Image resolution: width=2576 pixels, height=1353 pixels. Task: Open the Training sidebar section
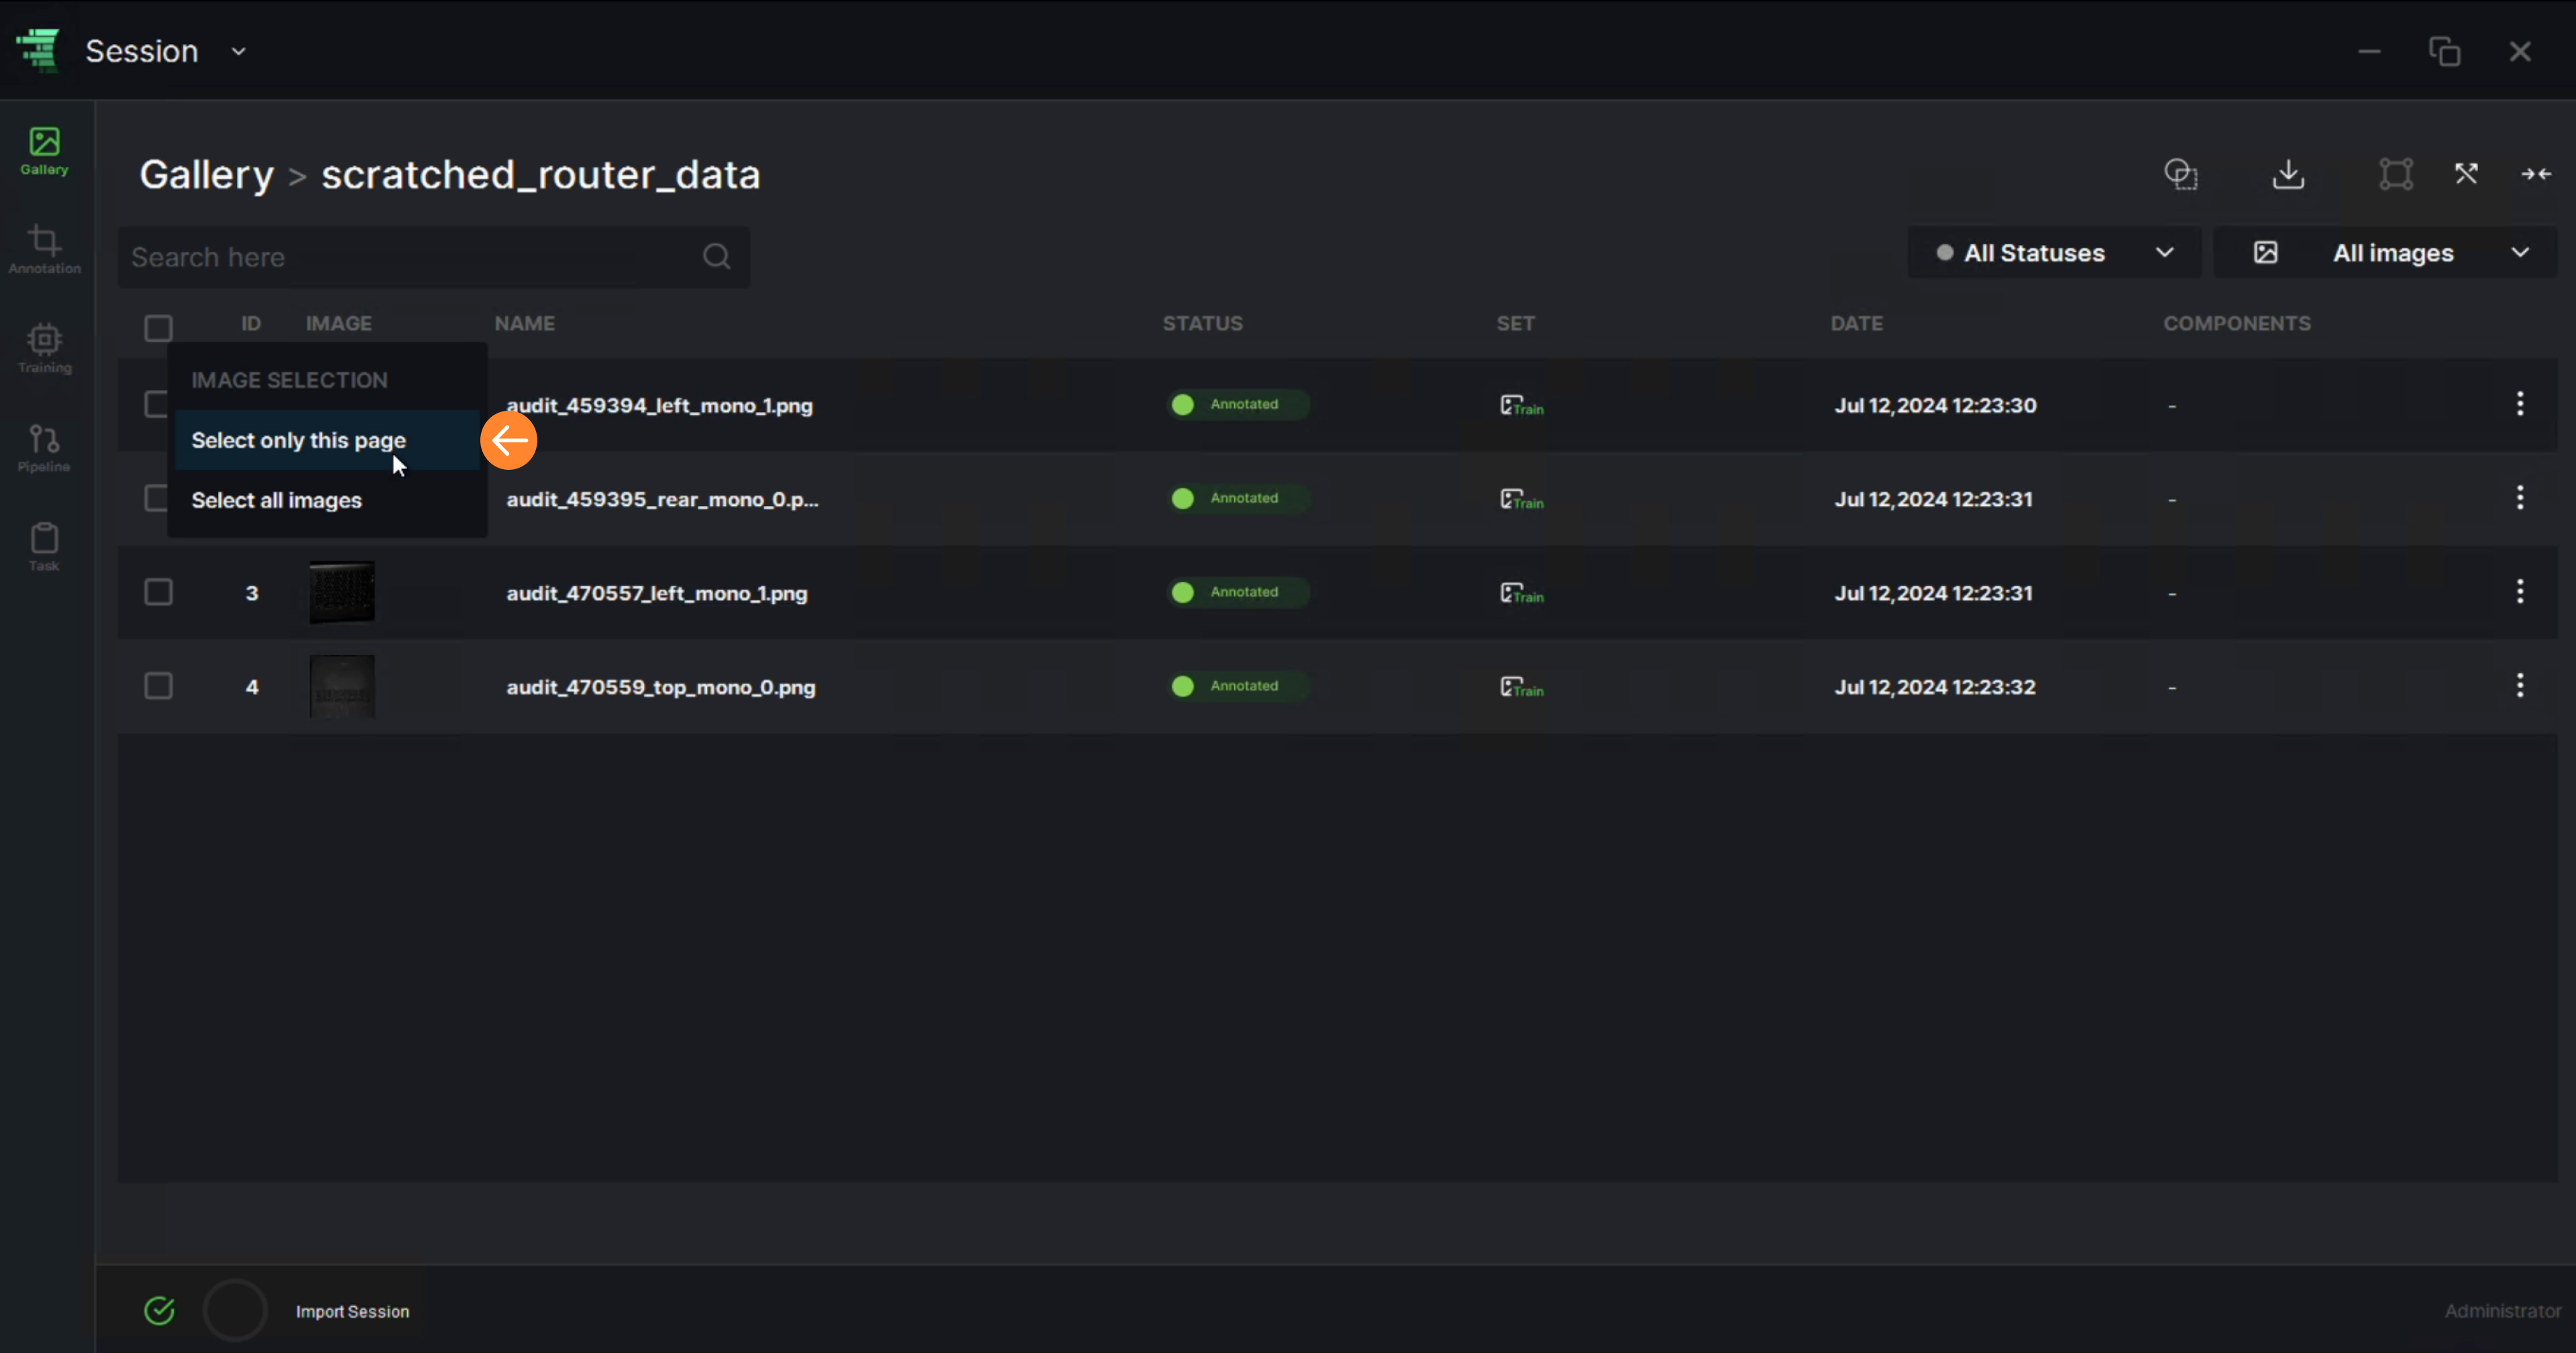pos(44,348)
